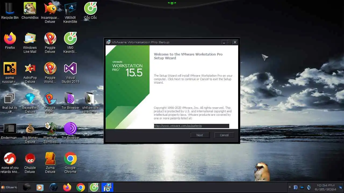Open 'that but its c#' desktop icon
The width and height of the screenshot is (344, 193).
click(x=10, y=103)
